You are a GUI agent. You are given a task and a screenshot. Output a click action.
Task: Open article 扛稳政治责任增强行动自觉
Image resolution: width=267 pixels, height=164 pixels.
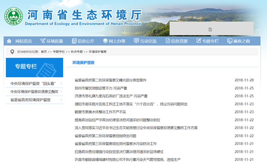click(x=119, y=152)
